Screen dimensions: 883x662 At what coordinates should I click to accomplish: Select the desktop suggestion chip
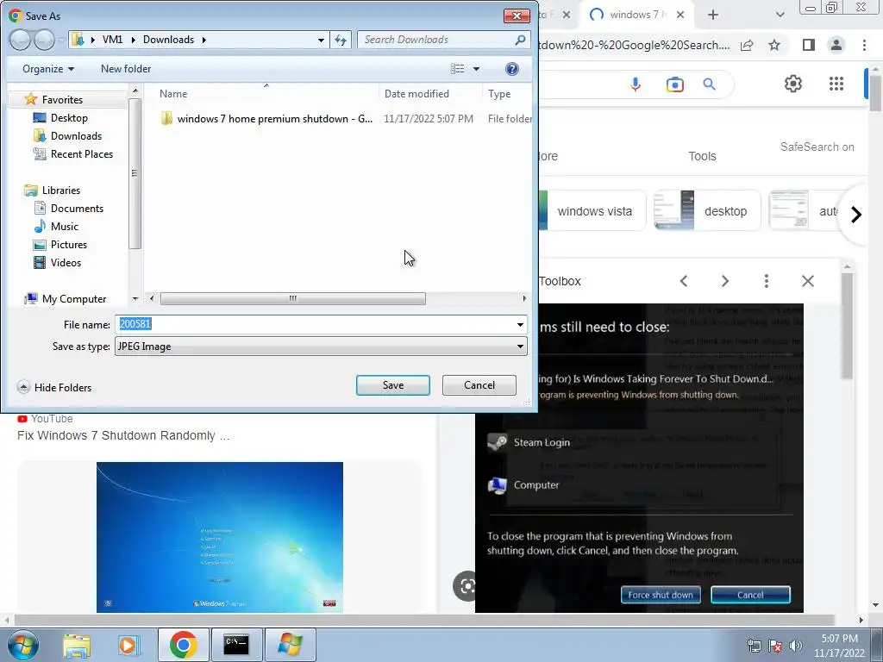pos(707,211)
